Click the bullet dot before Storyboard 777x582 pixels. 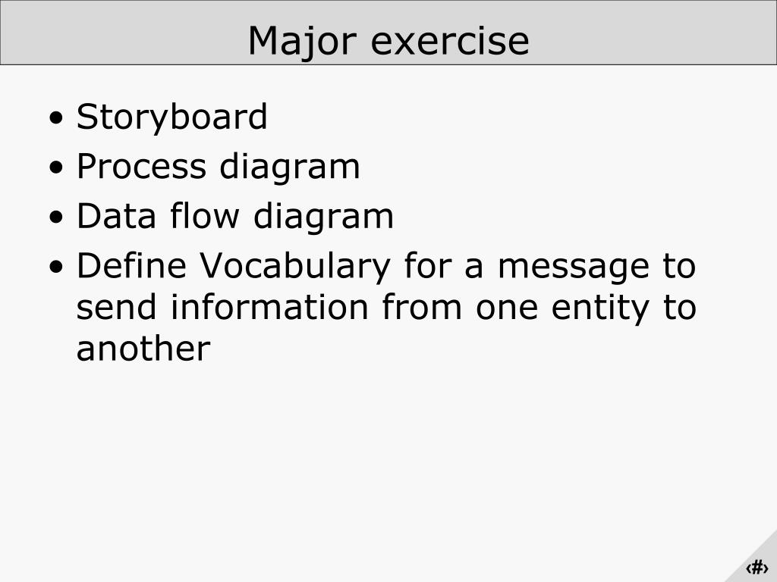(x=57, y=119)
